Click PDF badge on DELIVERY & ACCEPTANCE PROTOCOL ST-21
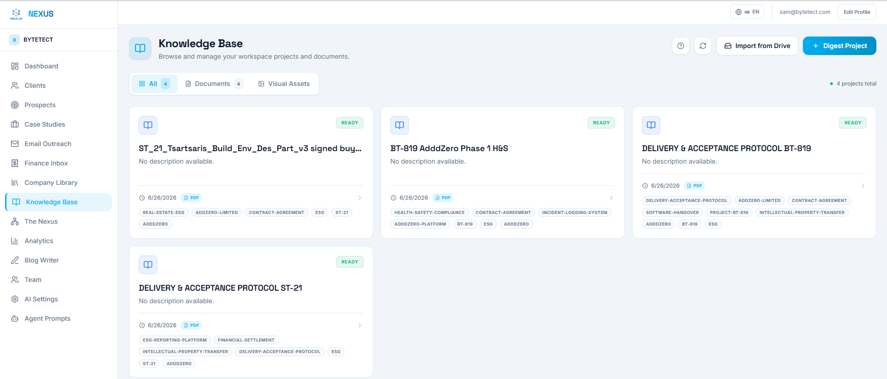The image size is (887, 379). pyautogui.click(x=191, y=325)
